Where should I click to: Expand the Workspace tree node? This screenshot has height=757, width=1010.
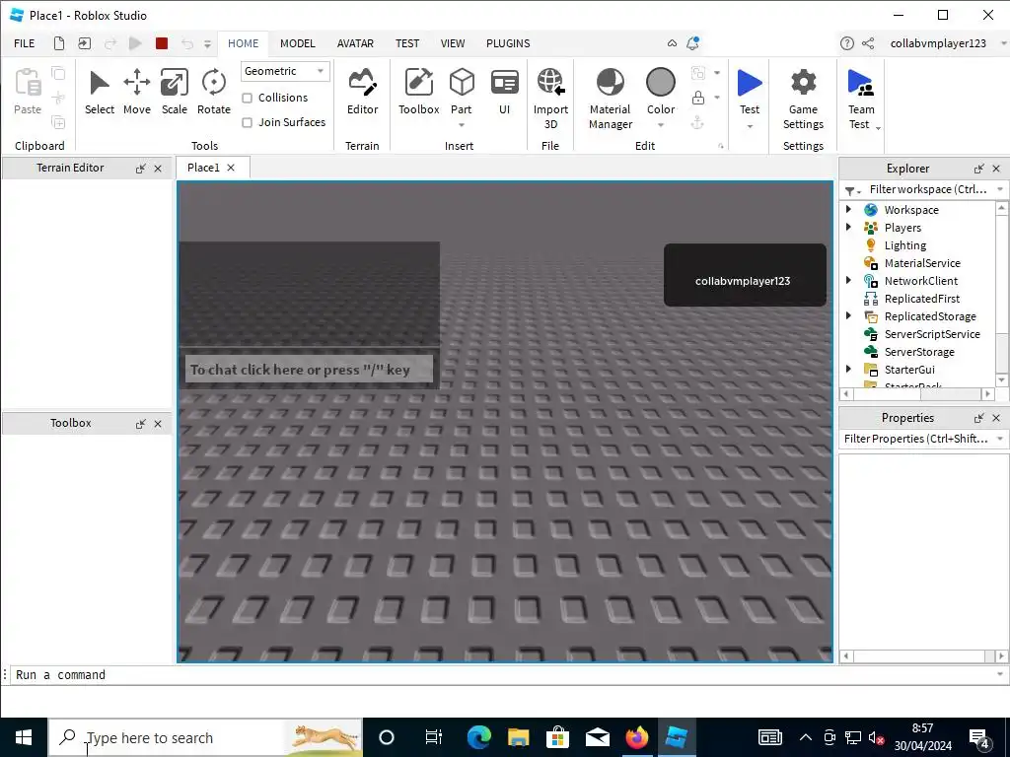849,209
